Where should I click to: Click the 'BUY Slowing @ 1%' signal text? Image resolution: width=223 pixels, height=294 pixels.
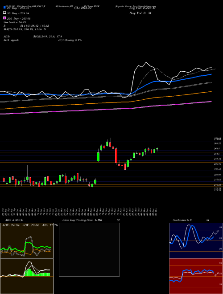(70, 40)
